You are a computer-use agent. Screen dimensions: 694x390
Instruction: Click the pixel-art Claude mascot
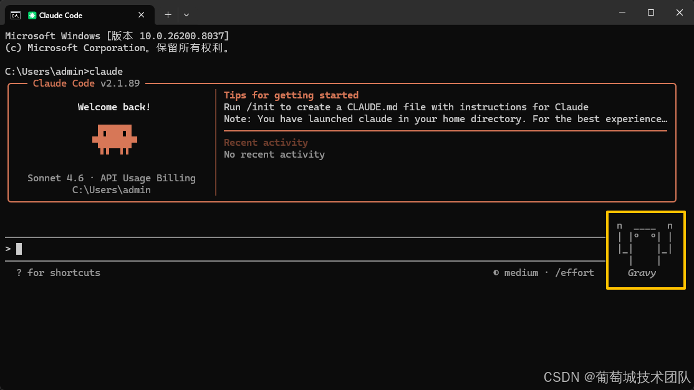[x=115, y=140]
